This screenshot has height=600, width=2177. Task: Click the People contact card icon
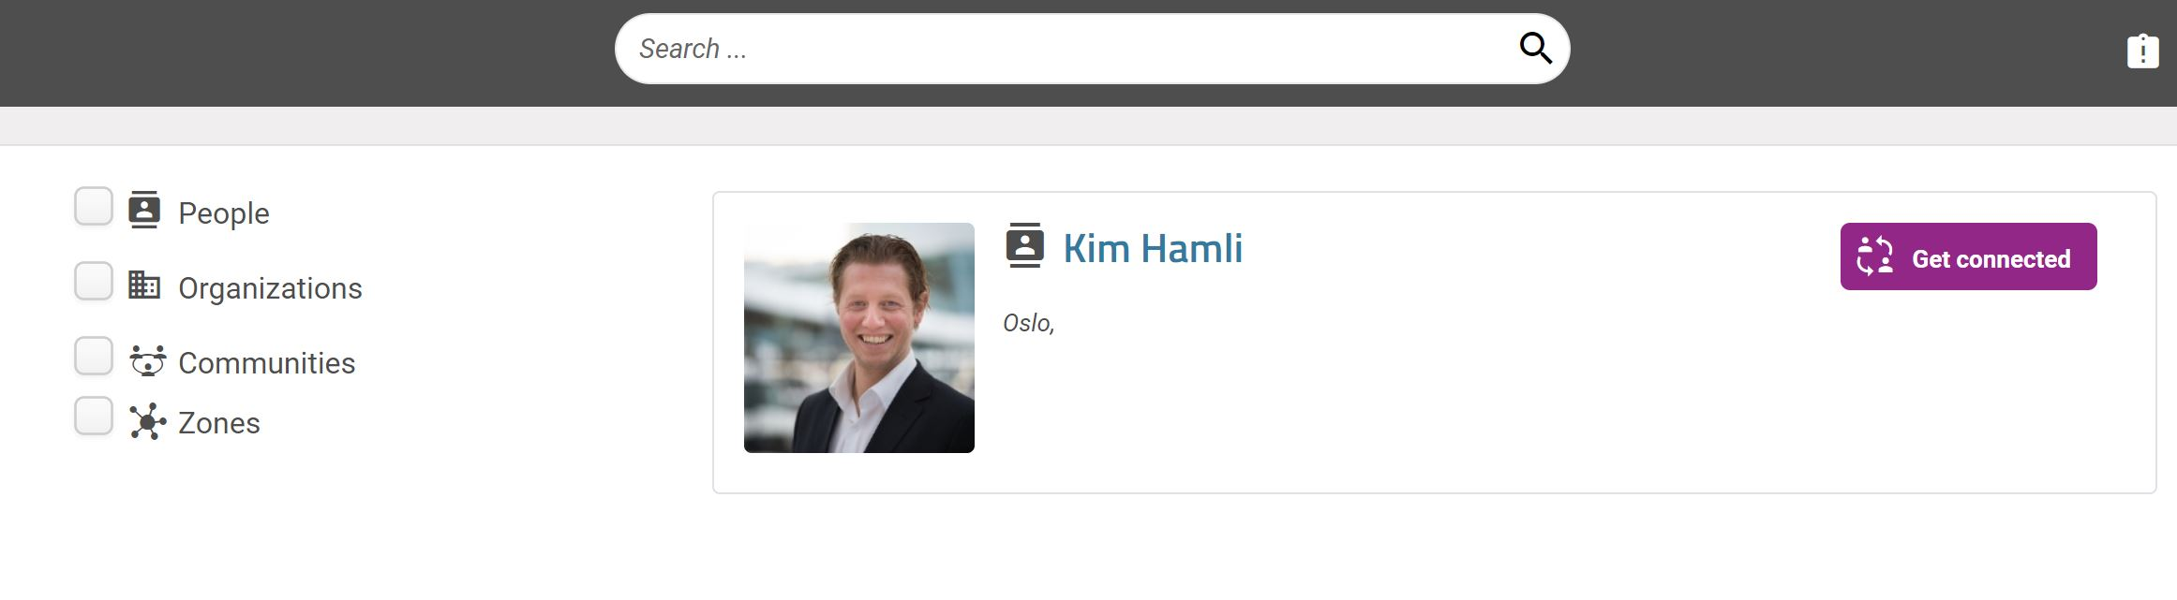144,210
